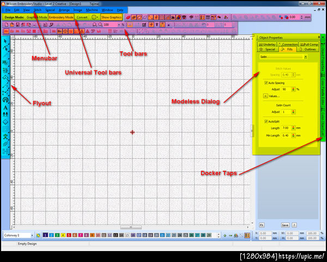Image resolution: width=327 pixels, height=262 pixels.
Task: Click the red triangle stitch type icon
Action: (x=87, y=32)
